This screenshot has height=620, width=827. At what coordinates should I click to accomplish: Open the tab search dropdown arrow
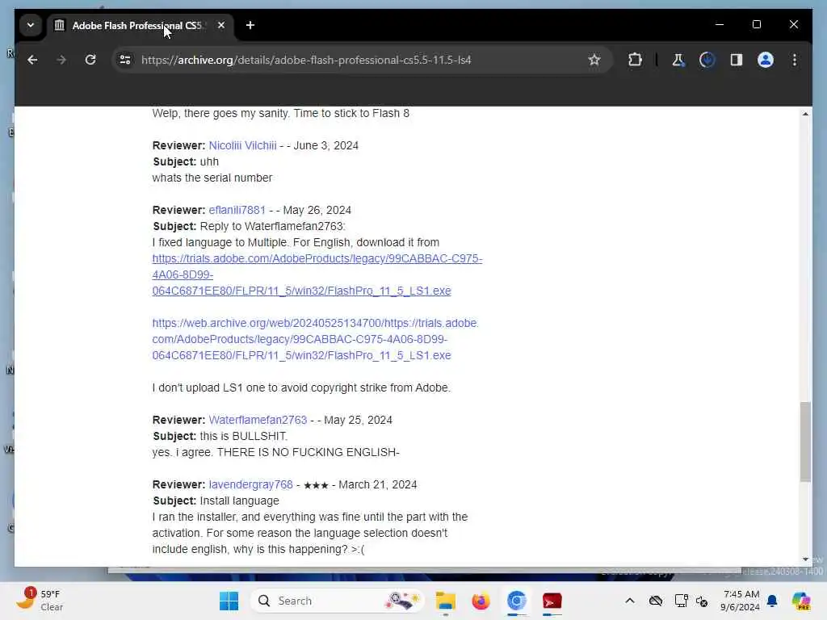point(31,25)
